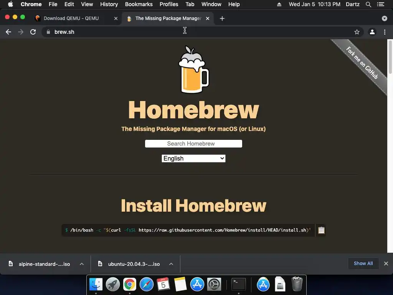This screenshot has width=393, height=295.
Task: Click the Install Homebrew heading
Action: tap(193, 206)
